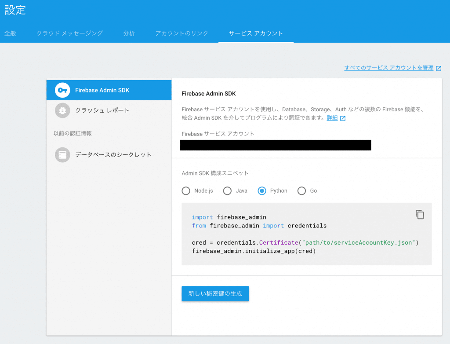Click the "from firebase_admin import credentials" line

tap(259, 226)
